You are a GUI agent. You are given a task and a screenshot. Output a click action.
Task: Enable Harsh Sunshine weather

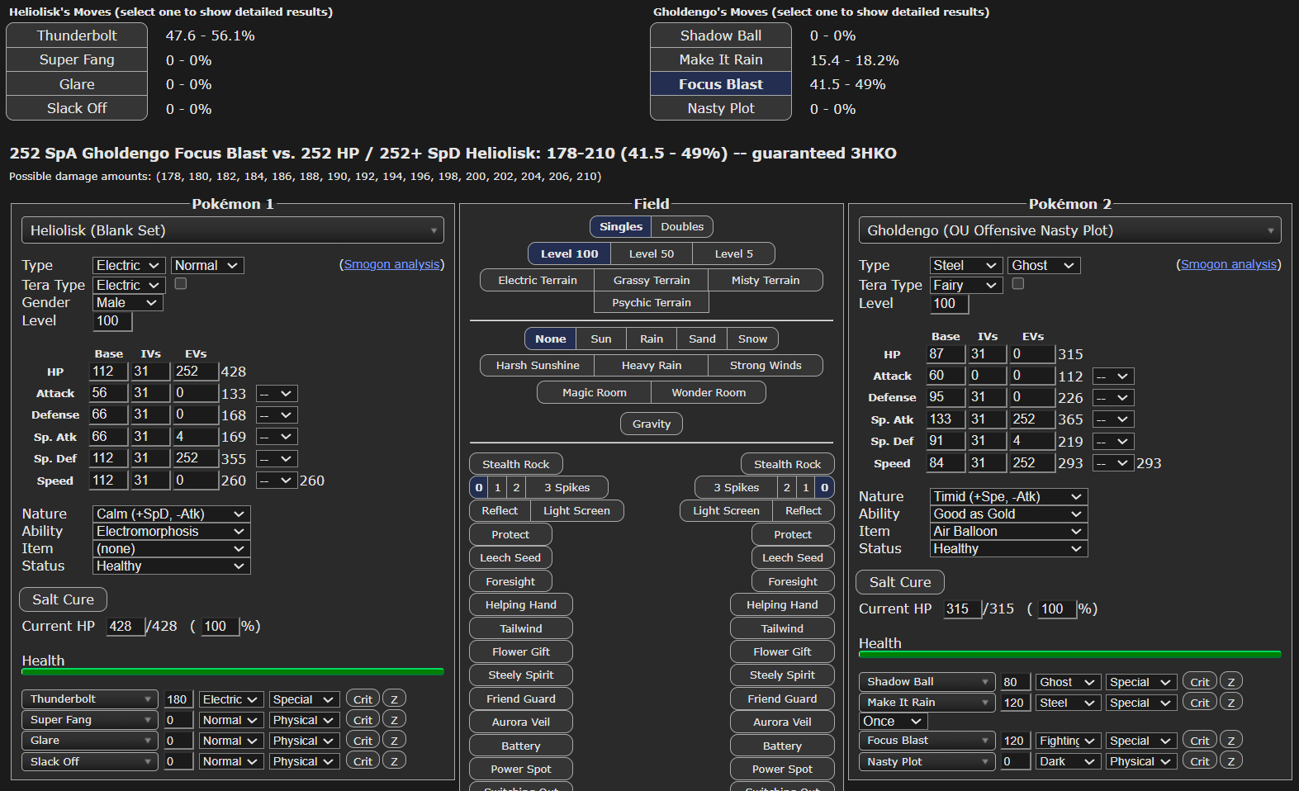(x=538, y=365)
